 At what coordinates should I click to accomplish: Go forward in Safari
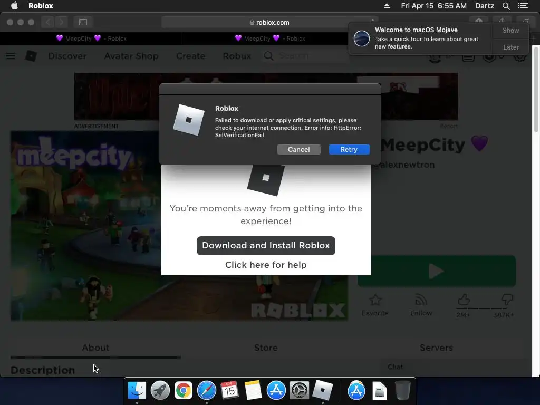pos(61,22)
